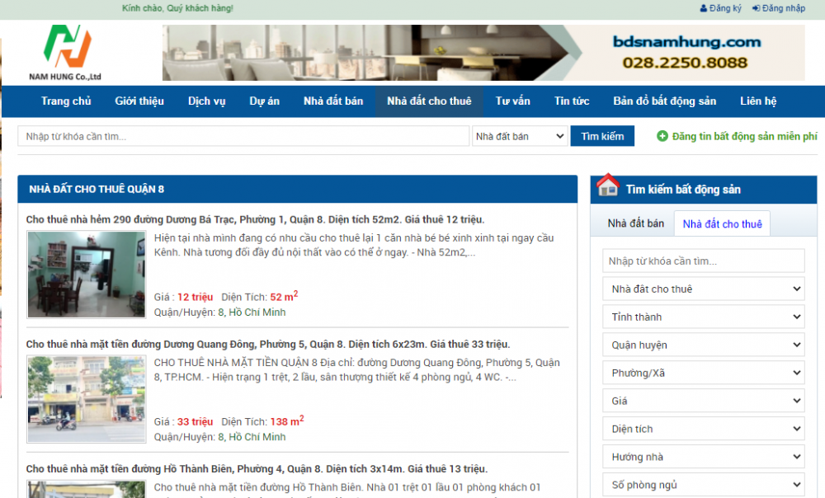Open the Giá price dropdown

click(x=703, y=401)
